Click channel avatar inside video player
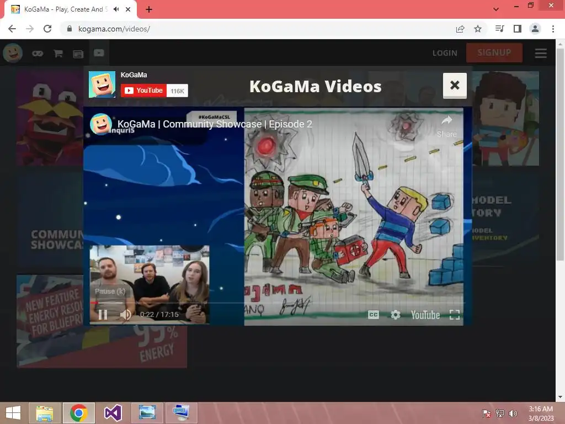This screenshot has height=424, width=565. (x=100, y=124)
